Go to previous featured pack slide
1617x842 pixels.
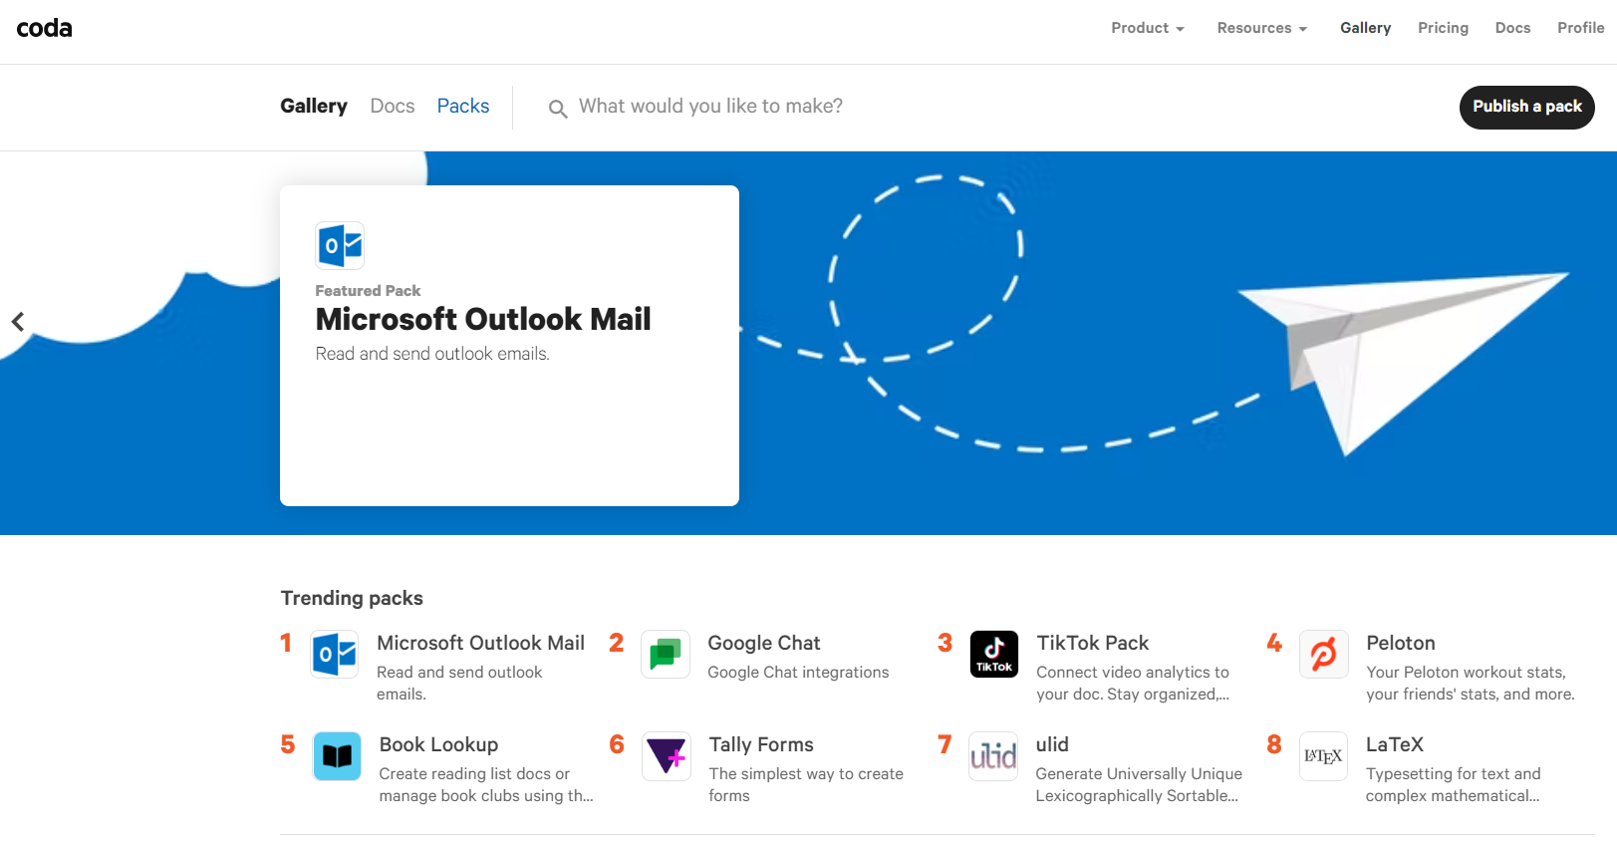coord(18,322)
